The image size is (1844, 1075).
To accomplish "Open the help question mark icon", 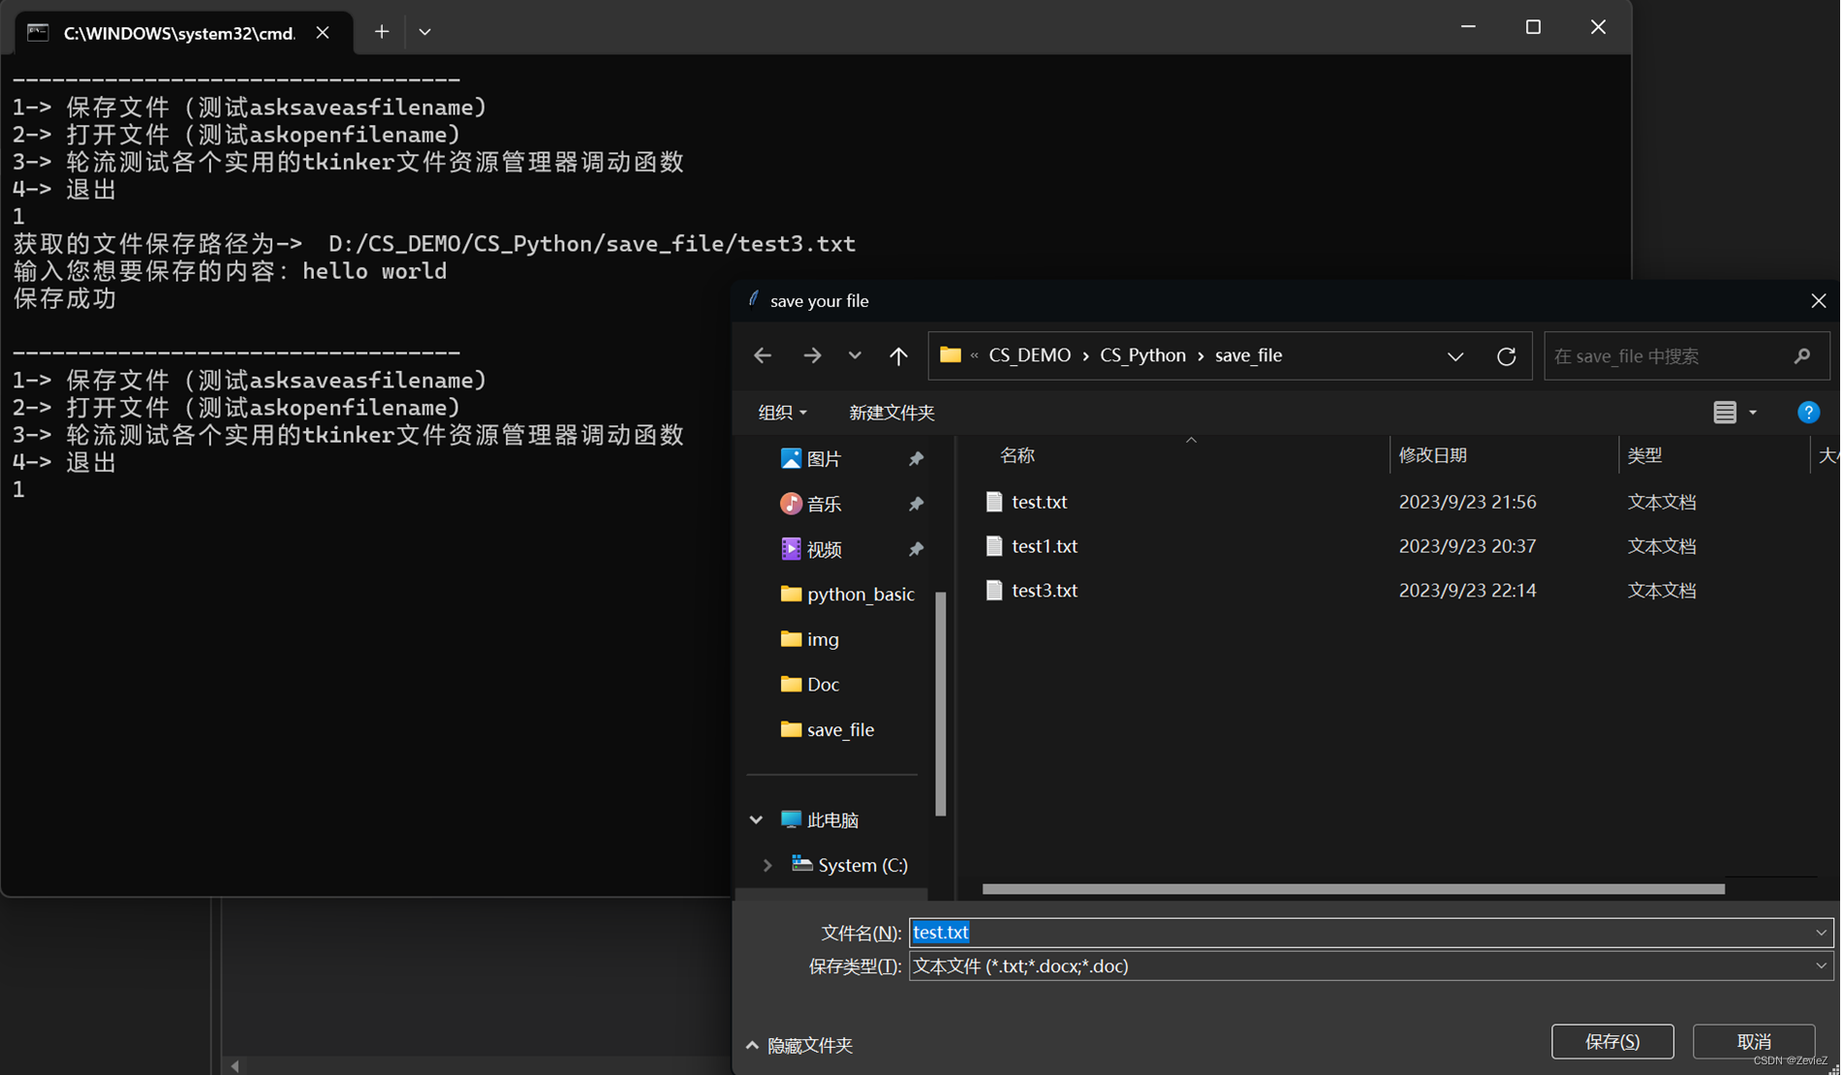I will click(1808, 412).
